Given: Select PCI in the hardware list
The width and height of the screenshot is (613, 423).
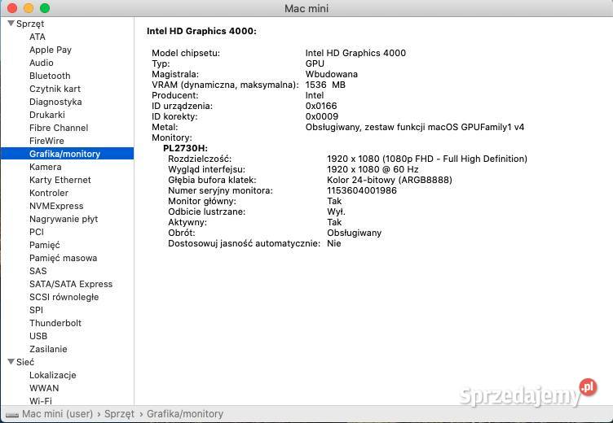Looking at the screenshot, I should tap(37, 232).
